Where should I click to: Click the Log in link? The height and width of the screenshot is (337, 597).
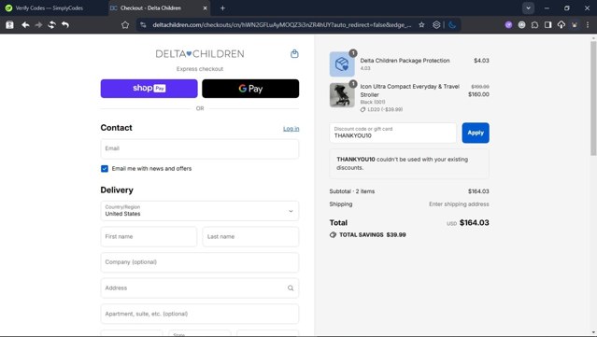pos(291,129)
